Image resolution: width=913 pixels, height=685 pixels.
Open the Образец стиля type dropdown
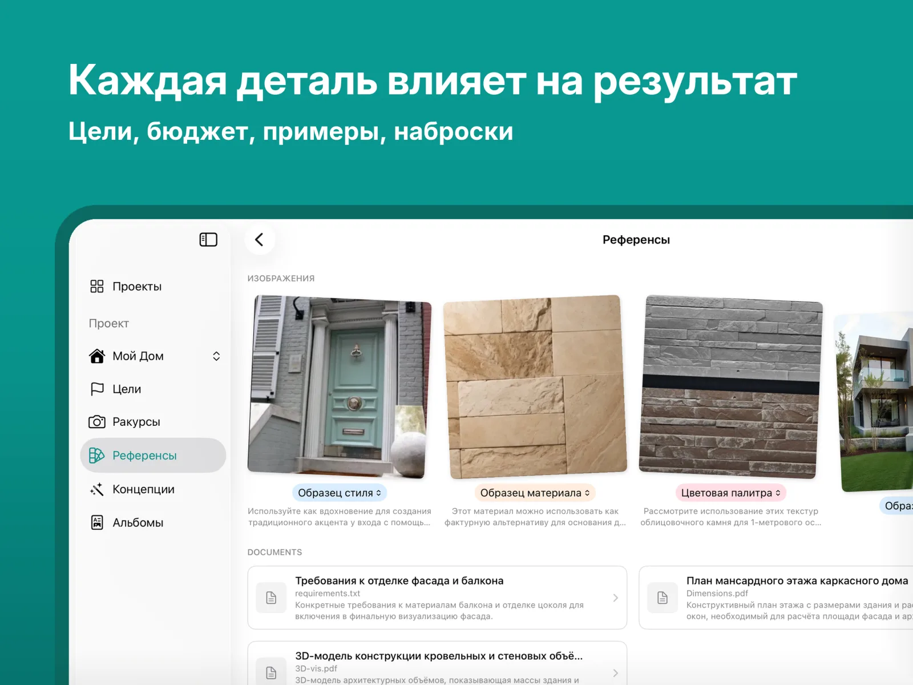[340, 493]
